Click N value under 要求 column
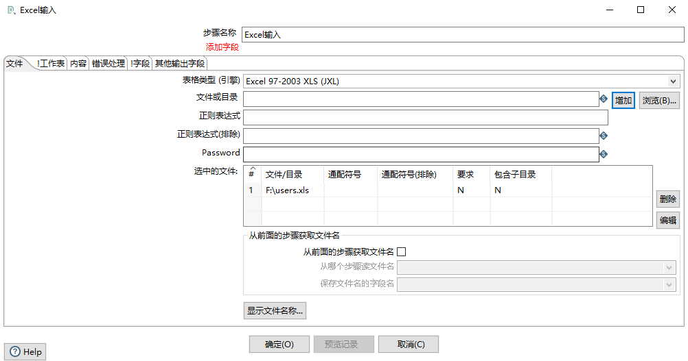 [461, 190]
